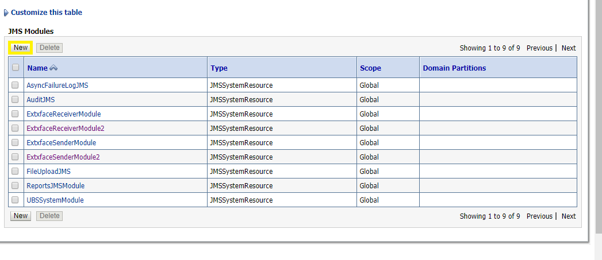This screenshot has width=602, height=260.
Task: Expand the Customize this table section
Action: tap(46, 12)
